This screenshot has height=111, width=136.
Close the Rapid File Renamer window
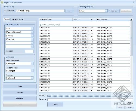134,2
